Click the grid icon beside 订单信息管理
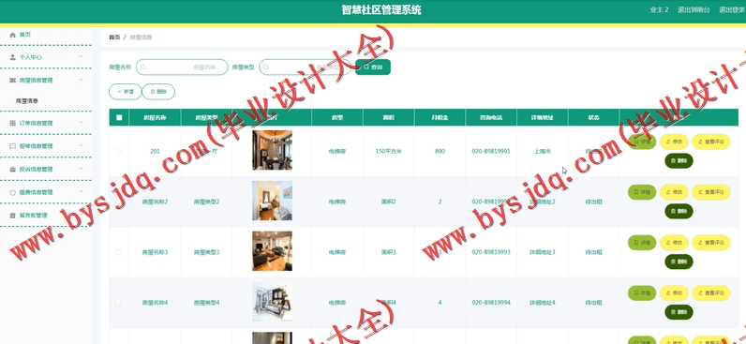746x344 pixels. (13, 123)
